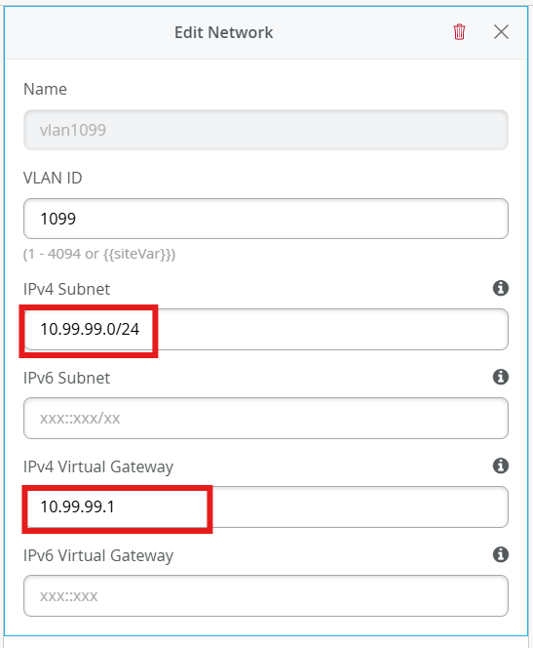
Task: Open the IPv4 Virtual Gateway info tooltip icon
Action: click(x=501, y=466)
